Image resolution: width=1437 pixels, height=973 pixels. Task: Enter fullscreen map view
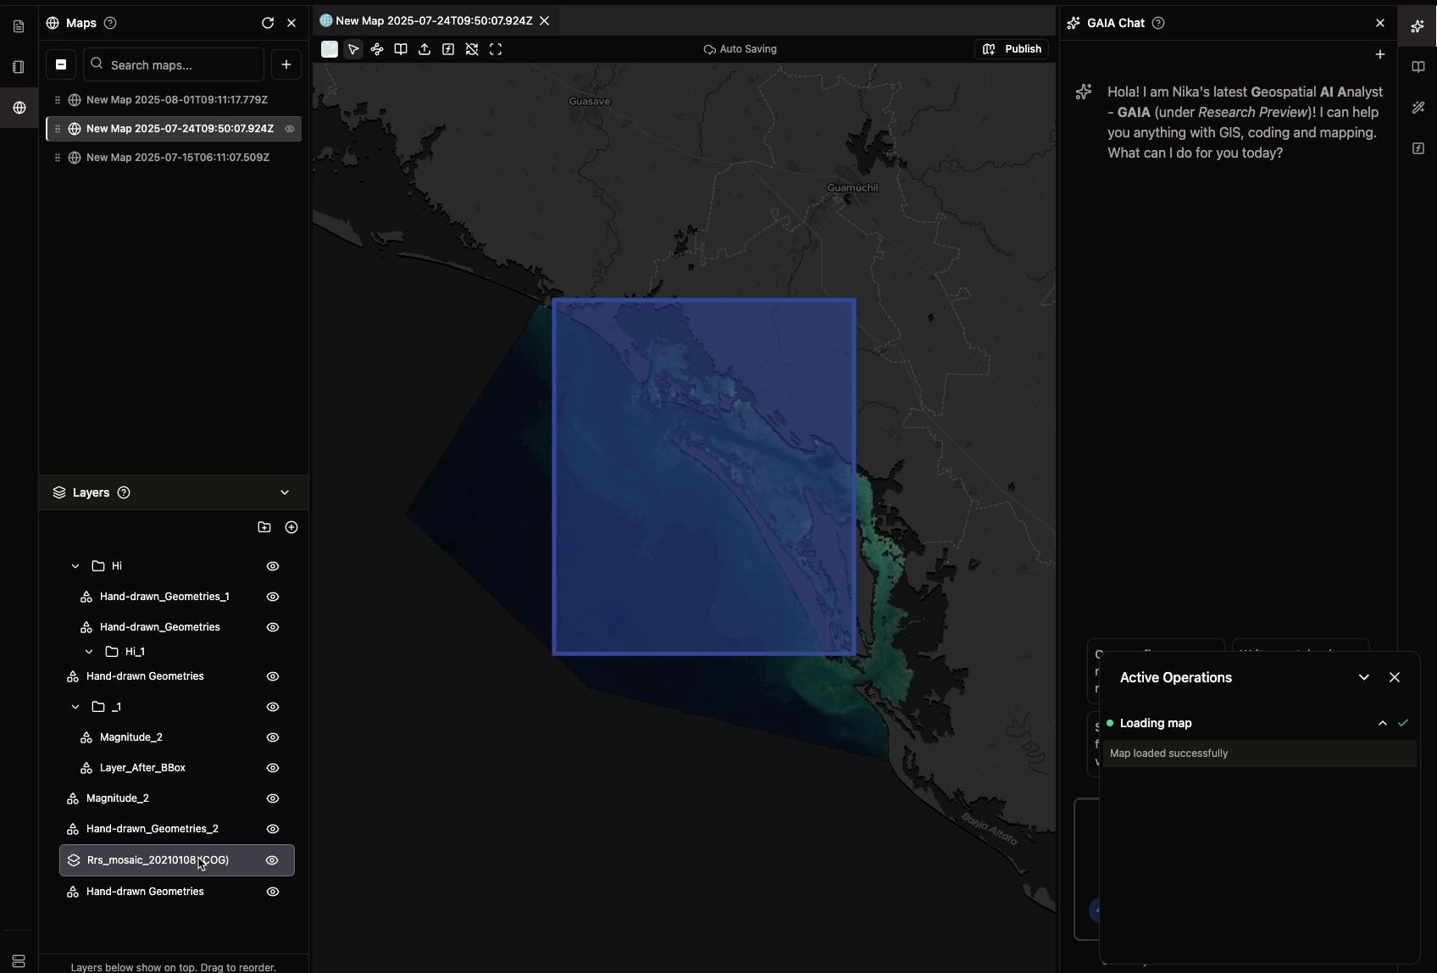tap(496, 49)
